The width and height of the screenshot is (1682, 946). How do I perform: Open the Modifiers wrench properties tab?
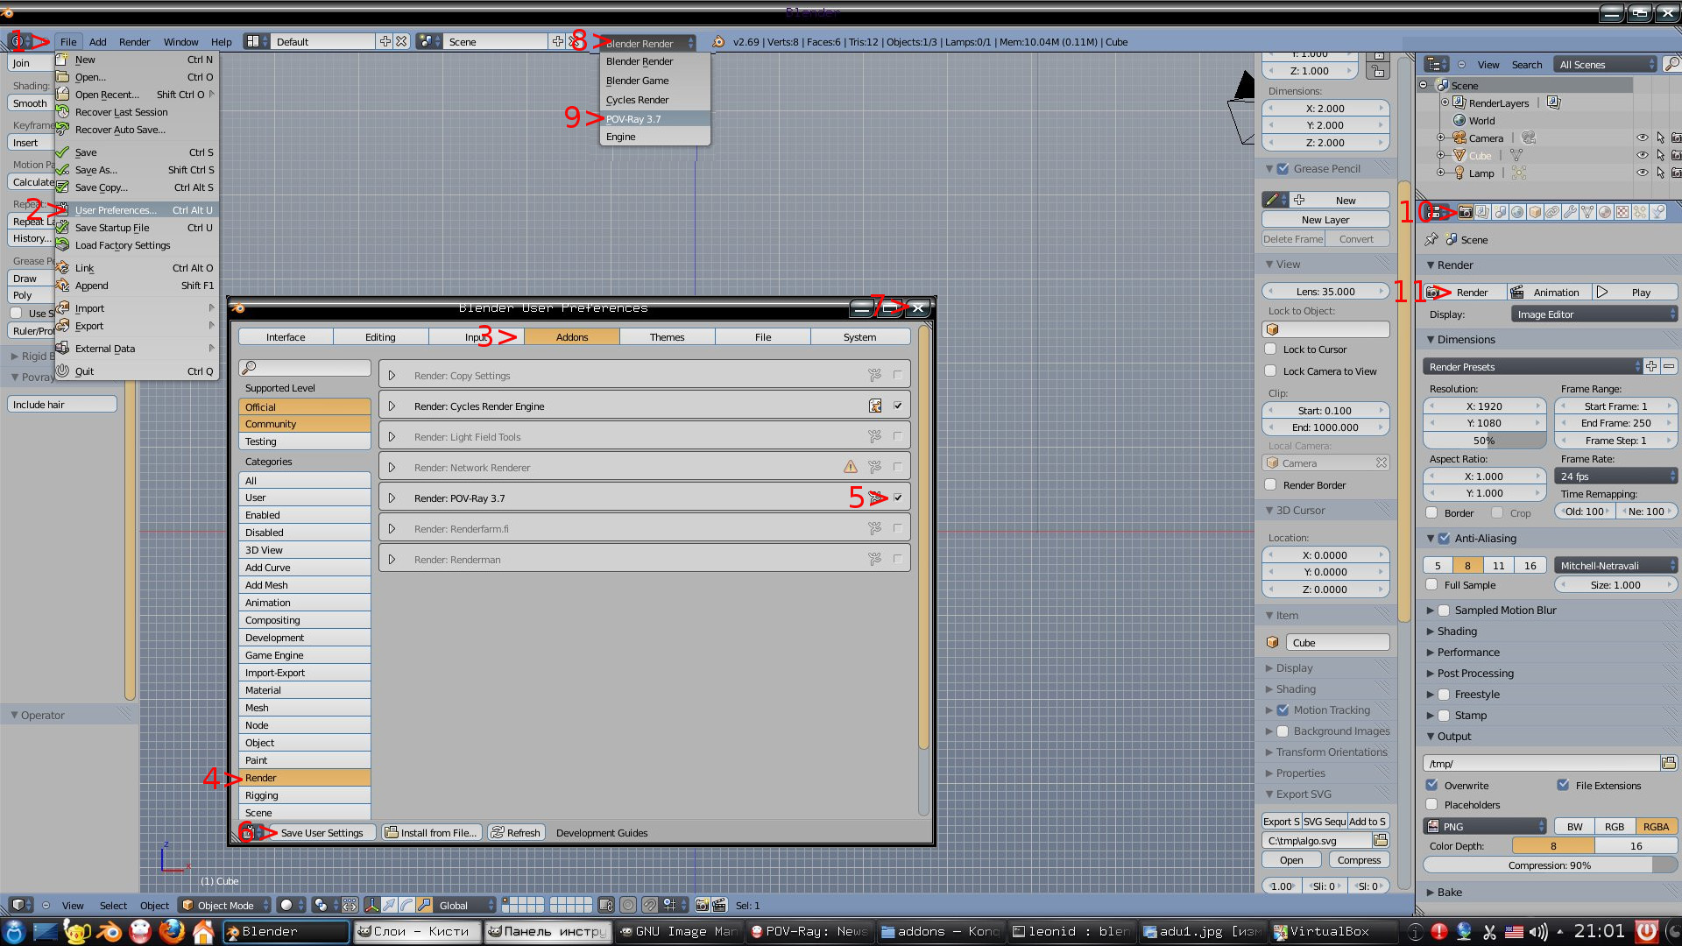point(1570,212)
